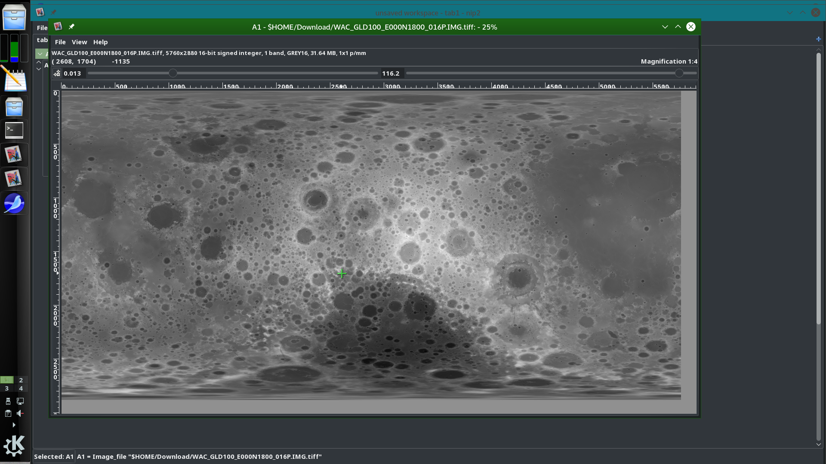Edit the scale value 0.013 field
The width and height of the screenshot is (826, 464).
[74, 73]
